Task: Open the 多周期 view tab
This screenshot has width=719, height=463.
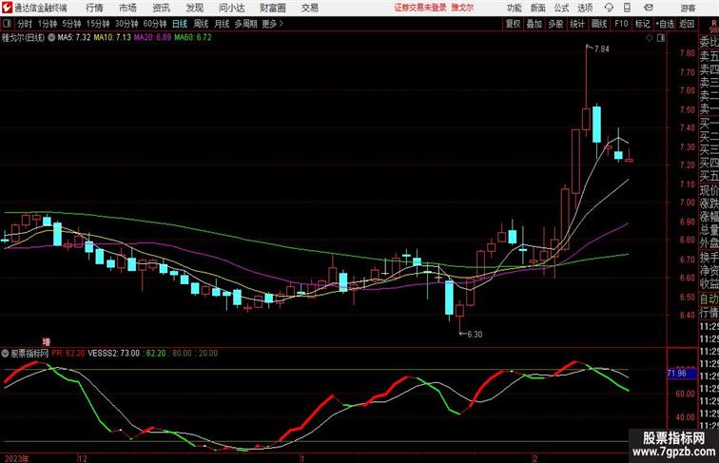Action: (x=245, y=24)
